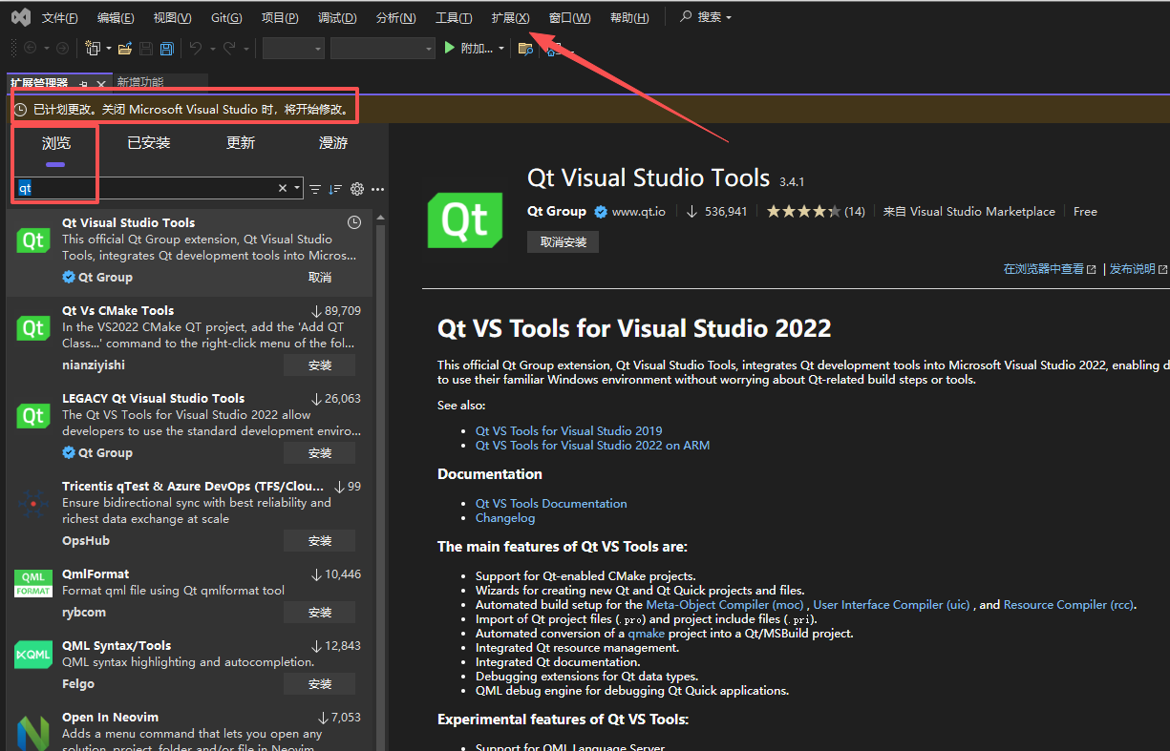Click the open file folder icon
1170x751 pixels.
pyautogui.click(x=125, y=48)
